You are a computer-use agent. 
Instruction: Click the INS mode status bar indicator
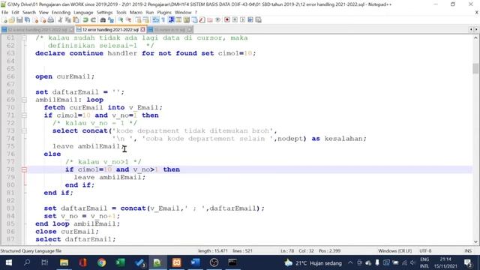pyautogui.click(x=468, y=250)
